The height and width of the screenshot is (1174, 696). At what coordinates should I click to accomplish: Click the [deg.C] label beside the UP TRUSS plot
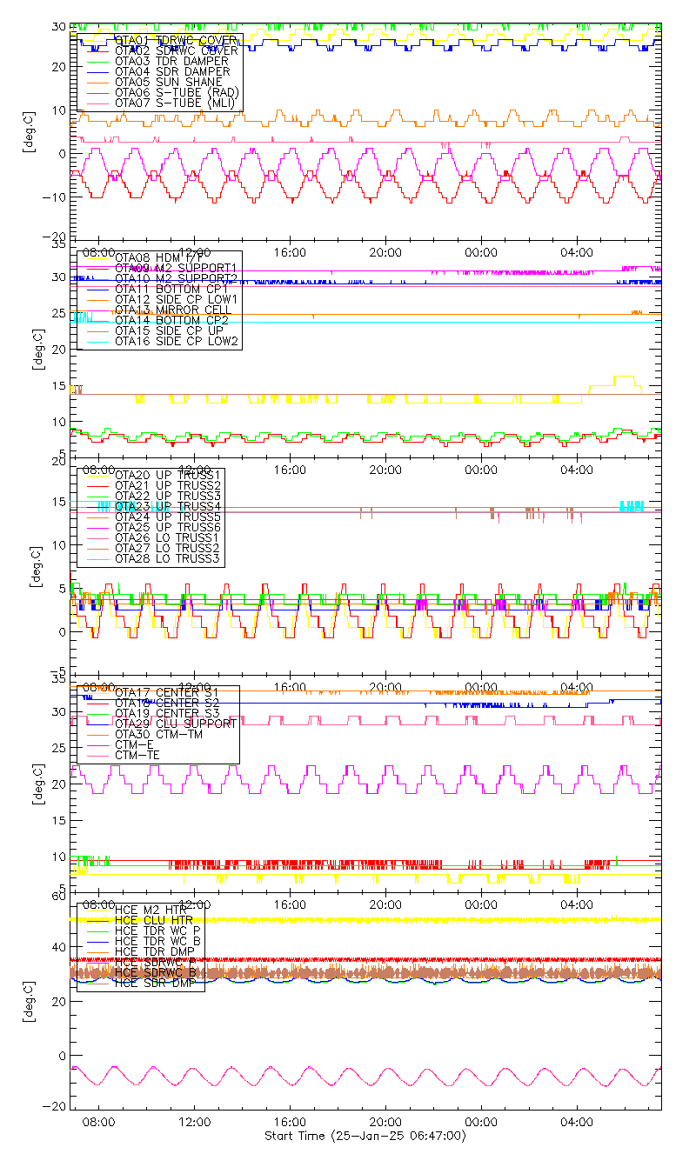[37, 566]
